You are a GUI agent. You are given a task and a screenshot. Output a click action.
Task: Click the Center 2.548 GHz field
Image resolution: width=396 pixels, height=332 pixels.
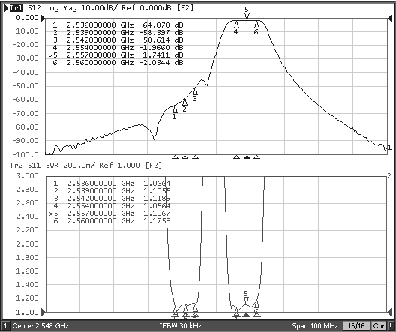40,326
